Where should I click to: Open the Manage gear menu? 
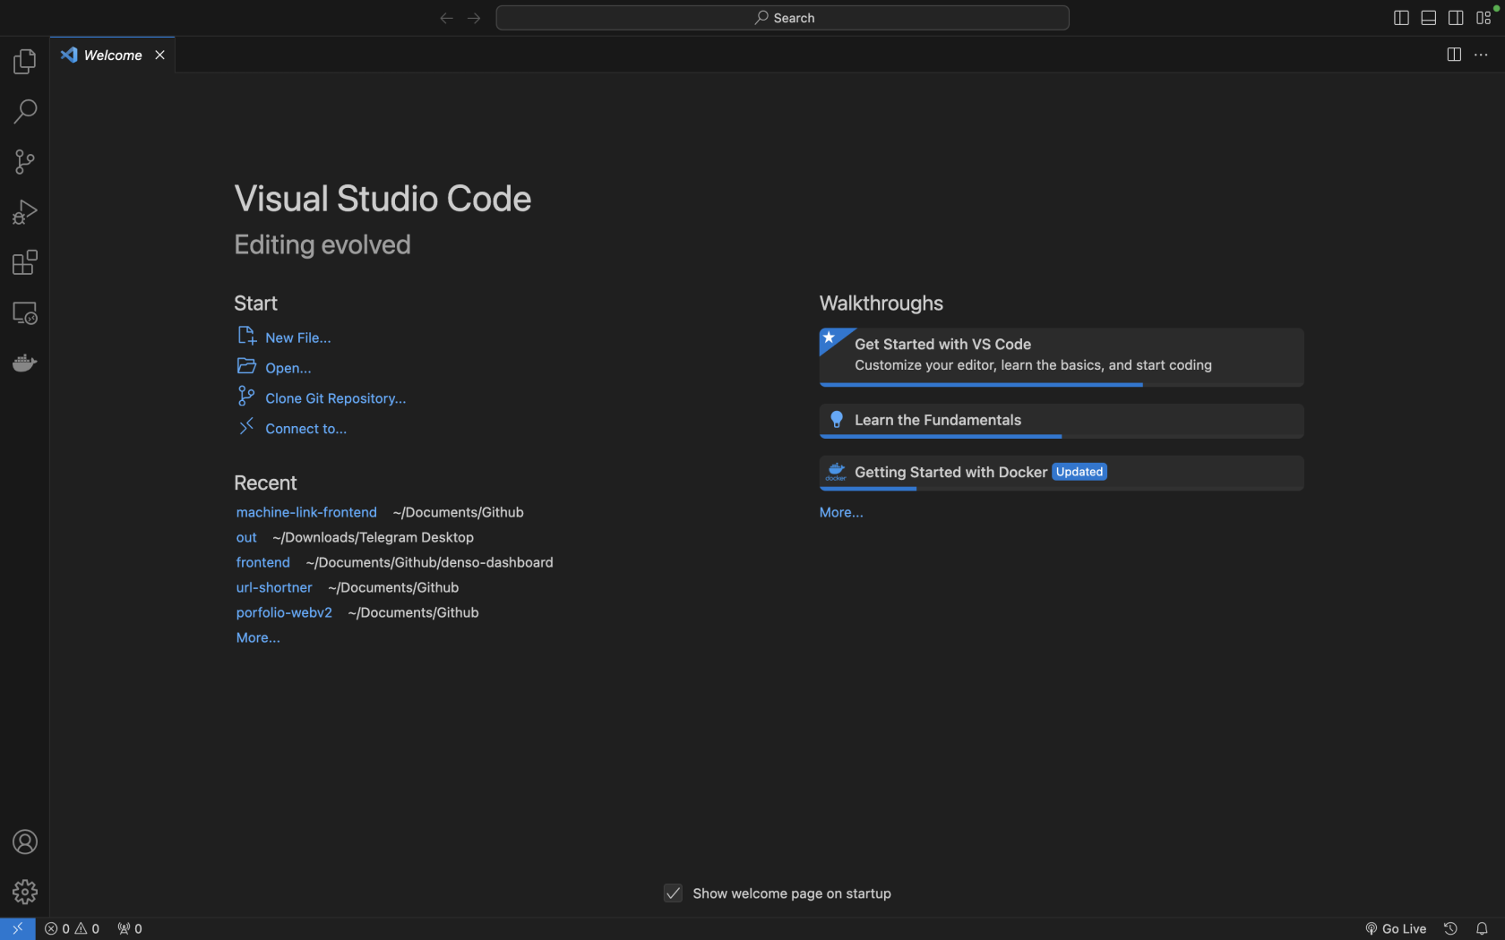coord(25,892)
